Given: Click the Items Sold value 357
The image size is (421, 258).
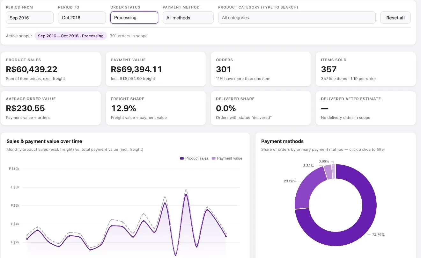Looking at the screenshot, I should [329, 69].
